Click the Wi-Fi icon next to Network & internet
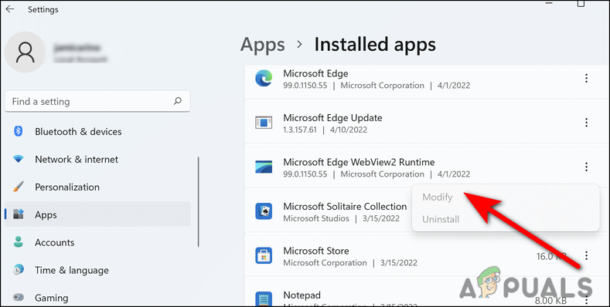Viewport: 610px width, 307px height. pos(19,159)
